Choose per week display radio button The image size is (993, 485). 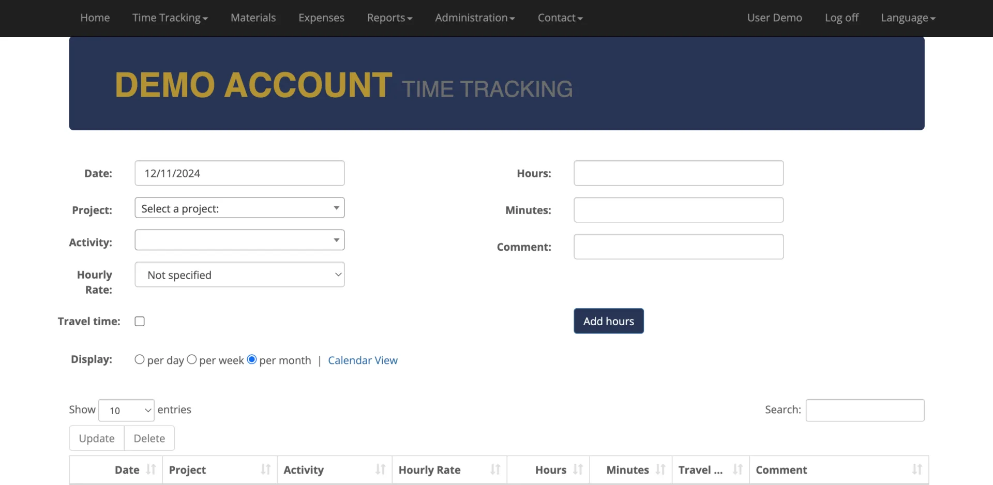tap(192, 359)
